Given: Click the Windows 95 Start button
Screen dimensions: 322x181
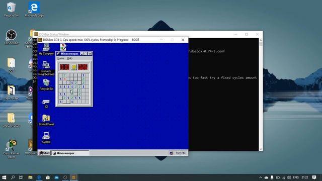Looking at the screenshot, I should 45,153.
